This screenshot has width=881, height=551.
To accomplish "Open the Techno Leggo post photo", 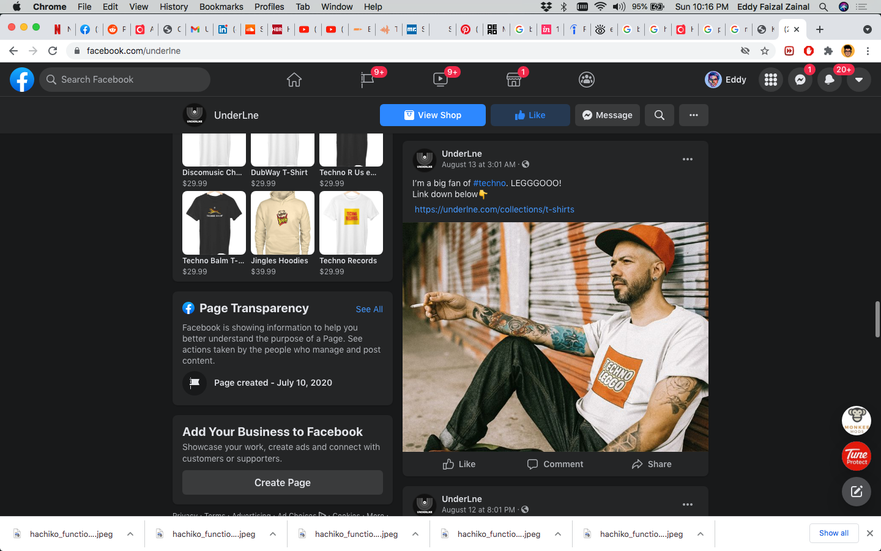I will pos(556,337).
